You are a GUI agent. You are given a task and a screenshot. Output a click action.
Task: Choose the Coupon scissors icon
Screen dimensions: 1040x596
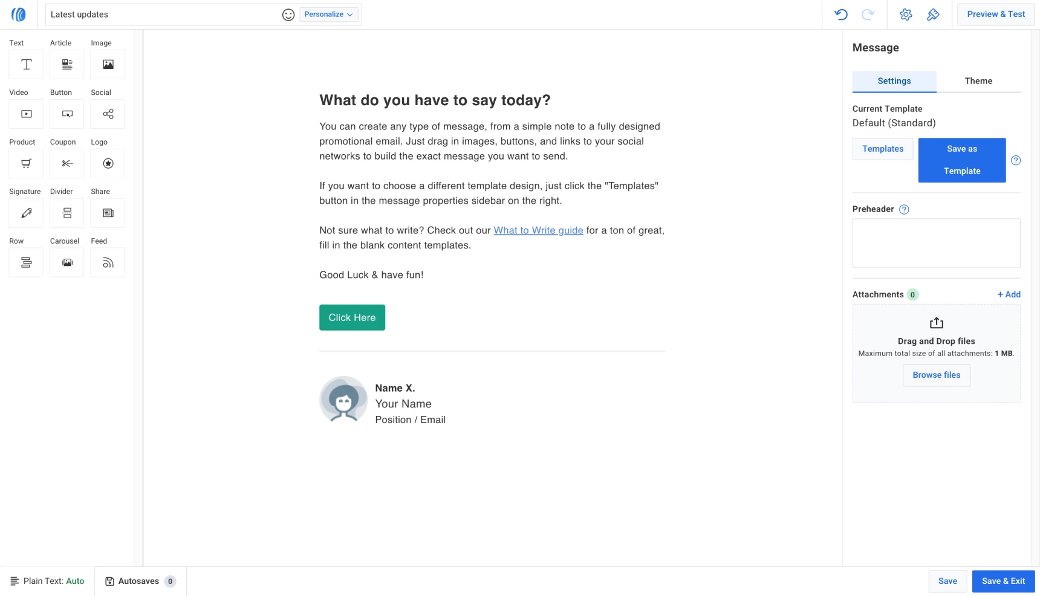[x=67, y=164]
